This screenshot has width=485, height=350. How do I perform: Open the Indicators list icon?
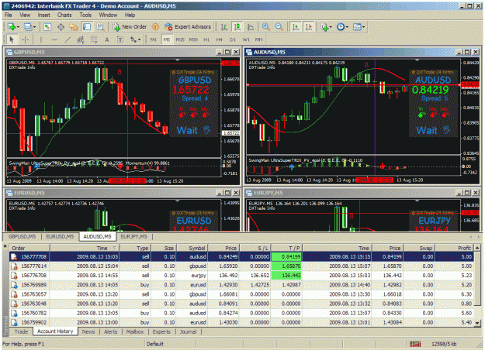pyautogui.click(x=324, y=27)
